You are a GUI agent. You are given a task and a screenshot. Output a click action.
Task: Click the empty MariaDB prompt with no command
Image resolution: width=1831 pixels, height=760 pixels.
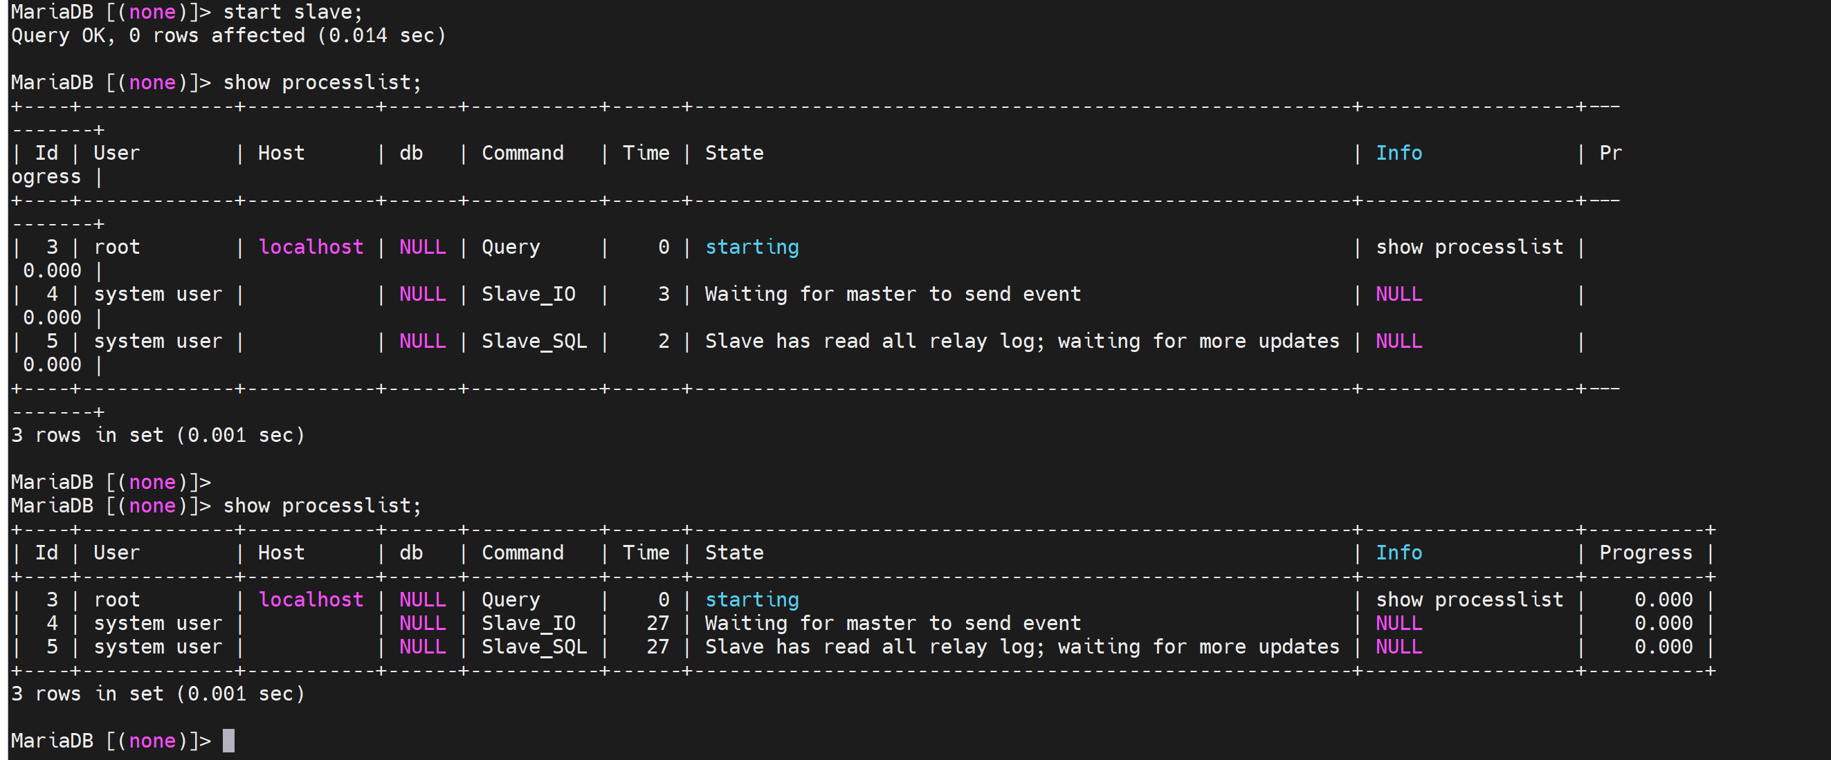coord(111,482)
